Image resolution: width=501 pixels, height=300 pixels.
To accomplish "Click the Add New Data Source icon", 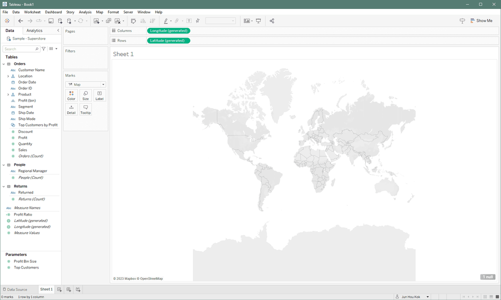I will [x=60, y=21].
